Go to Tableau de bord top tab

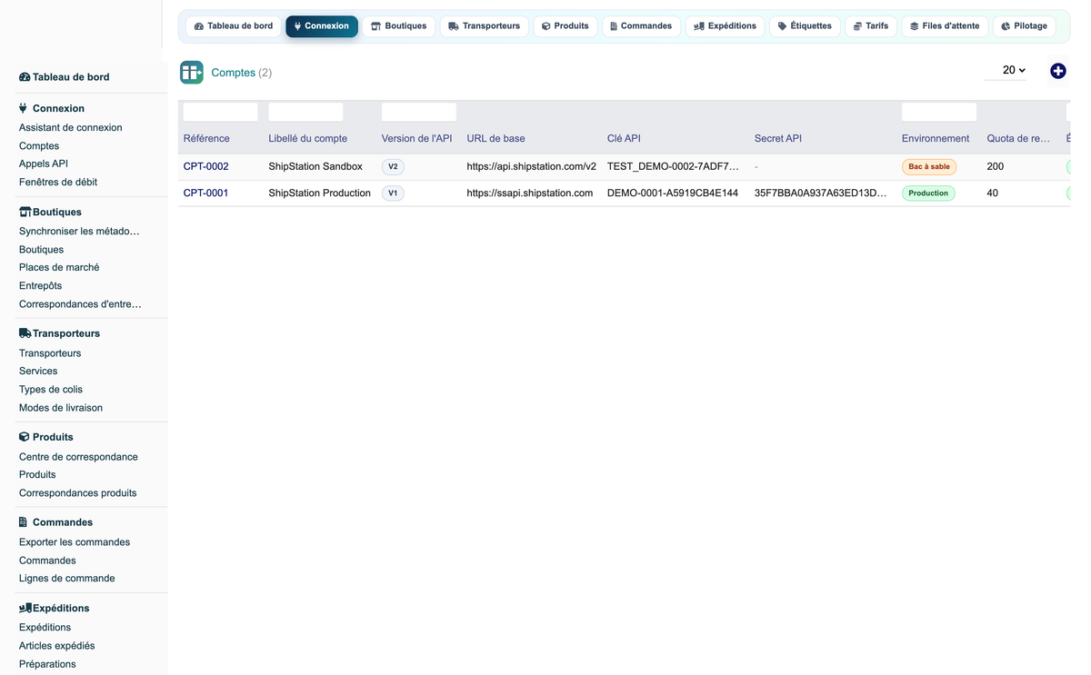[x=234, y=26]
